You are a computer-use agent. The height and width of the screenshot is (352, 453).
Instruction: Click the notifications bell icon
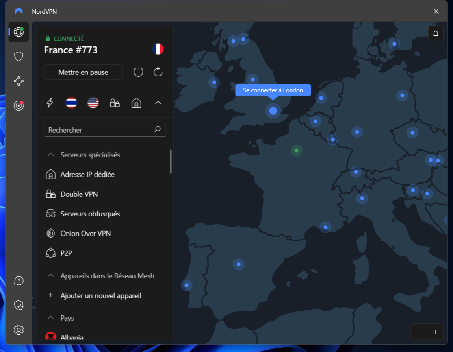(x=436, y=33)
